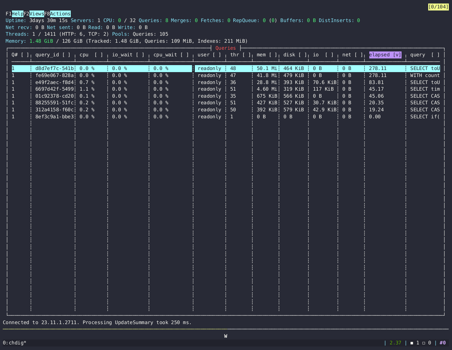This screenshot has width=452, height=350.
Task: Click the Queries panel title
Action: [x=226, y=48]
